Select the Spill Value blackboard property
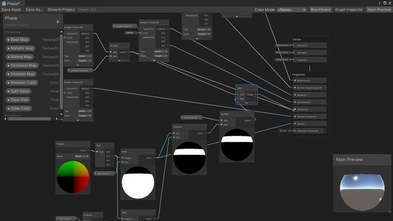 [x=18, y=91]
